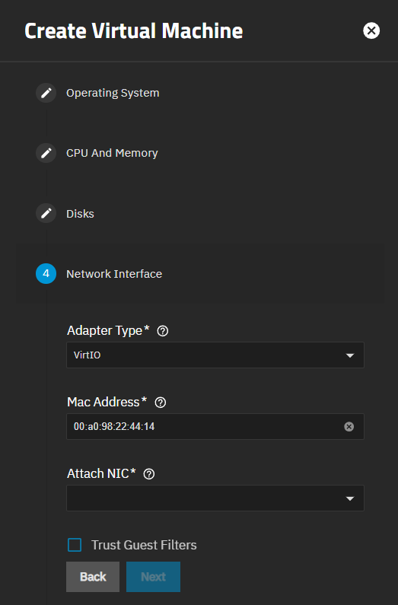Open the Attach NIC help tooltip icon
The height and width of the screenshot is (605, 398).
(x=149, y=474)
